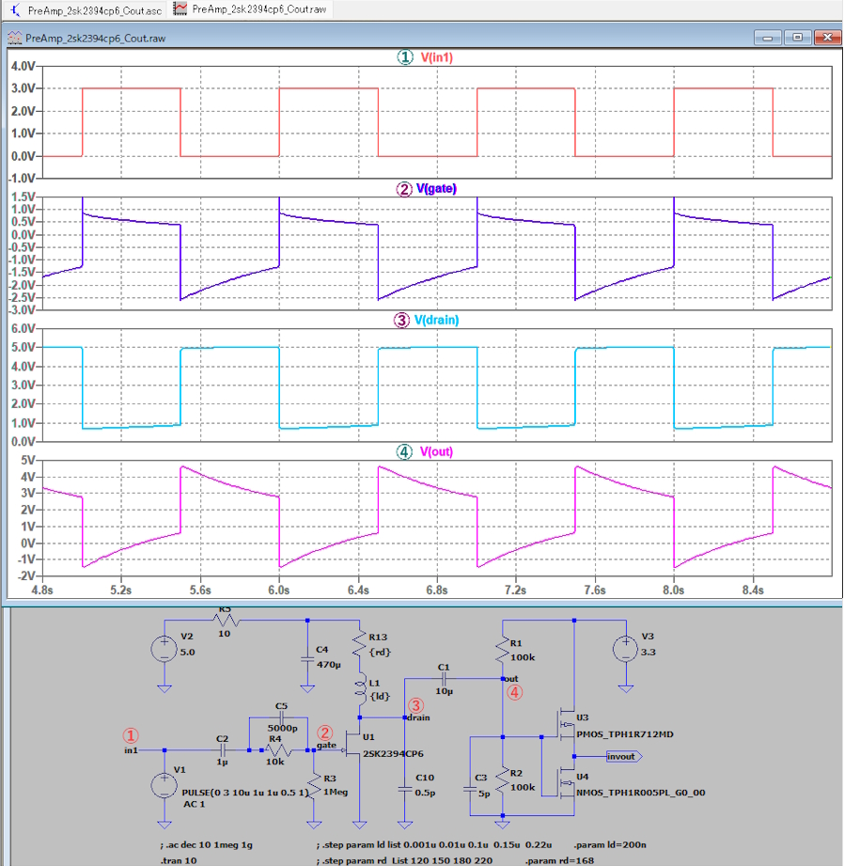Click the '4.8s' time axis label
The height and width of the screenshot is (866, 844).
(x=42, y=590)
